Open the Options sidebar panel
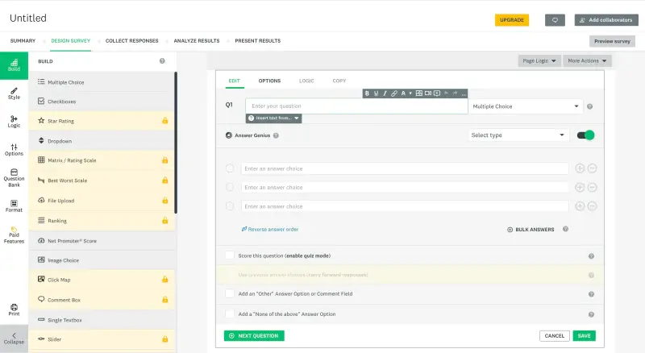Image resolution: width=645 pixels, height=353 pixels. pos(14,150)
